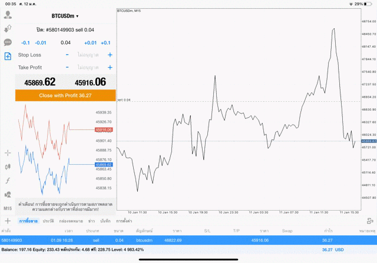
Task: Decrease Take Profit with minus
Action: [x=67, y=67]
